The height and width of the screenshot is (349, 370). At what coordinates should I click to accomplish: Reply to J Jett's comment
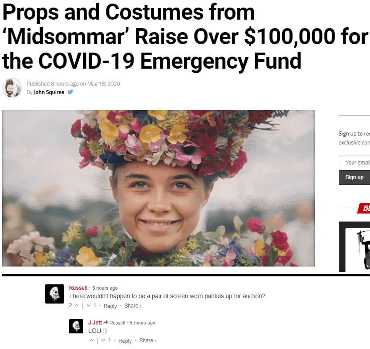[125, 341]
